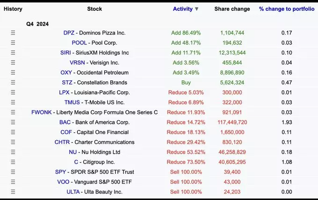Click history icon beside Citigroup Inc.
This screenshot has width=318, height=200.
(13, 162)
